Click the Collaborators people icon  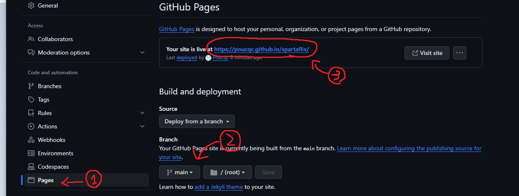coord(31,39)
